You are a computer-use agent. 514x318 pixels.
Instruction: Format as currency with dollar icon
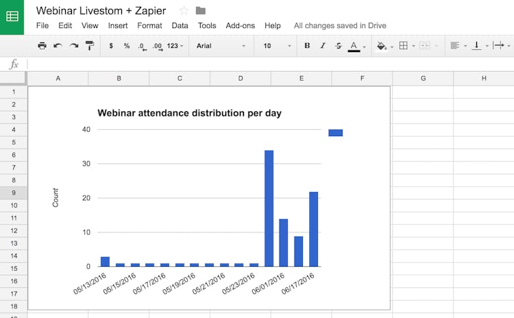(x=111, y=46)
